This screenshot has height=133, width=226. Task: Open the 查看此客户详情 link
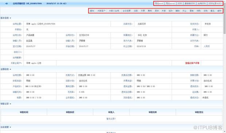[x=192, y=63]
